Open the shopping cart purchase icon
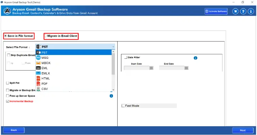The image size is (257, 135). point(235,11)
